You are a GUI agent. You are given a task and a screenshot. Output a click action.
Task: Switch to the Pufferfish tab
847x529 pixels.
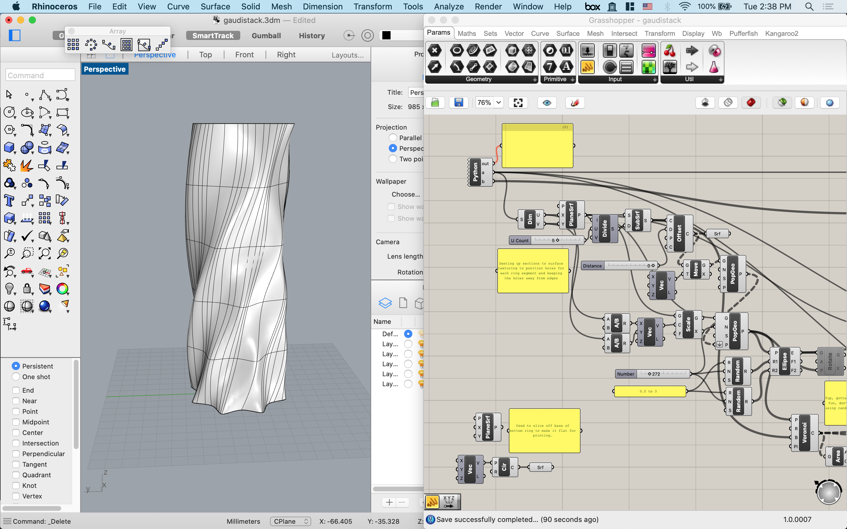[x=743, y=33]
